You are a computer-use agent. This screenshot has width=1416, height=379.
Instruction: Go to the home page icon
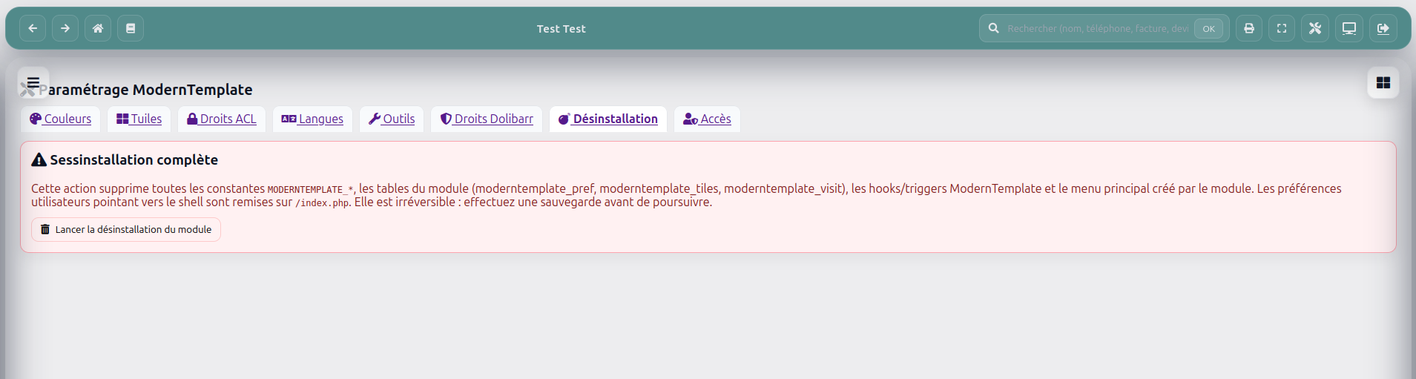[98, 28]
